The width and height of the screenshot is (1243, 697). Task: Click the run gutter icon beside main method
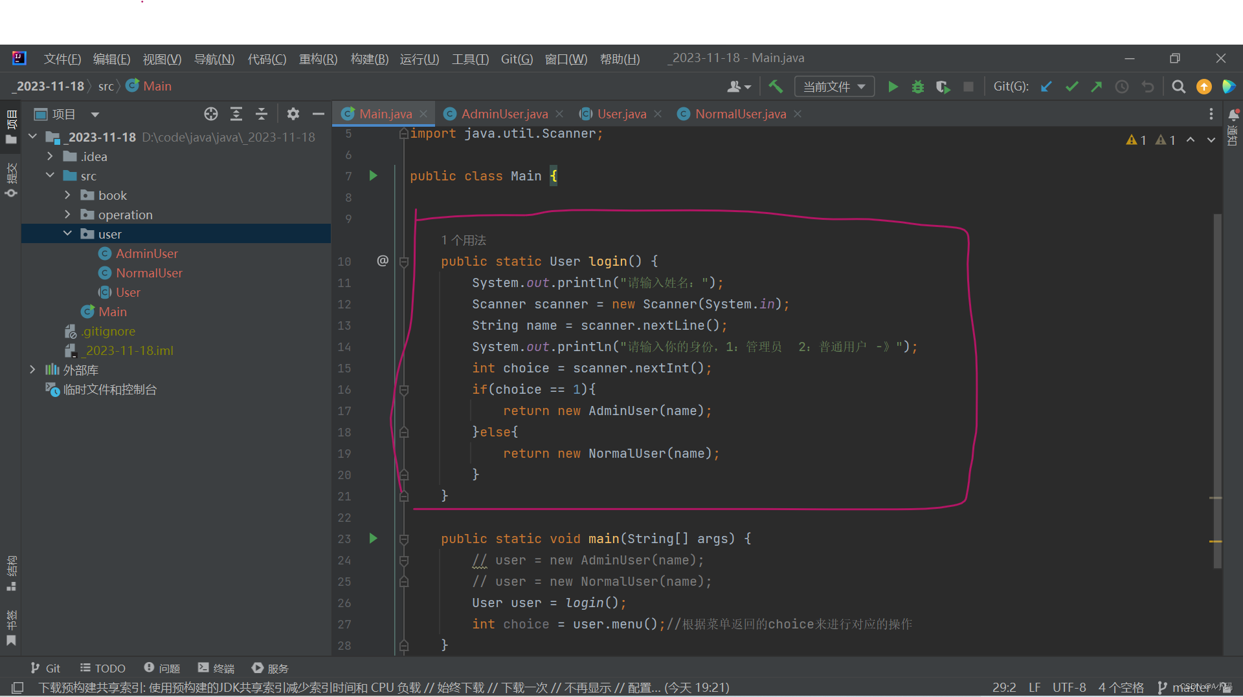tap(373, 538)
